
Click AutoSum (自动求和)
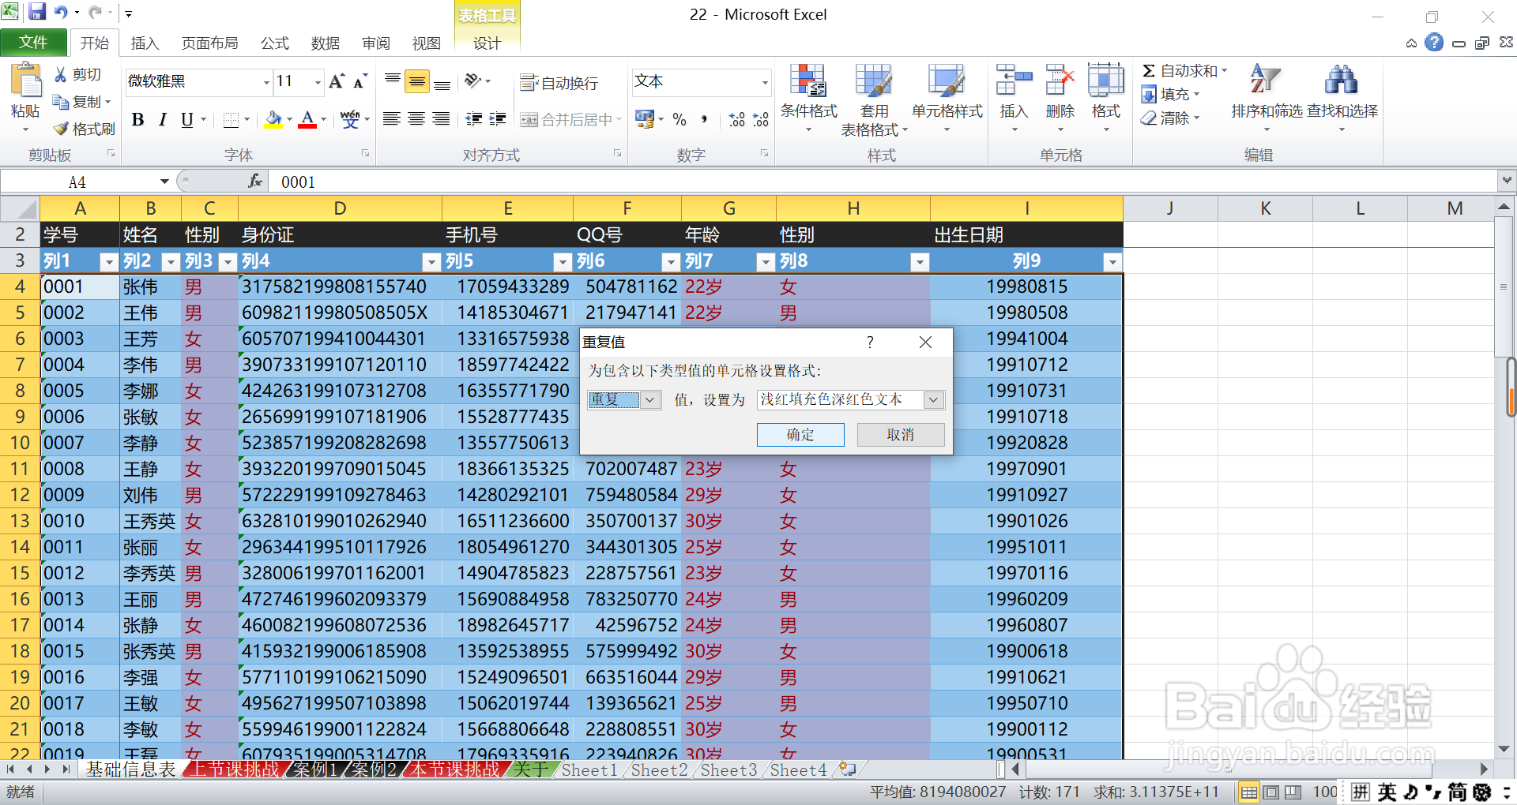tap(1184, 71)
